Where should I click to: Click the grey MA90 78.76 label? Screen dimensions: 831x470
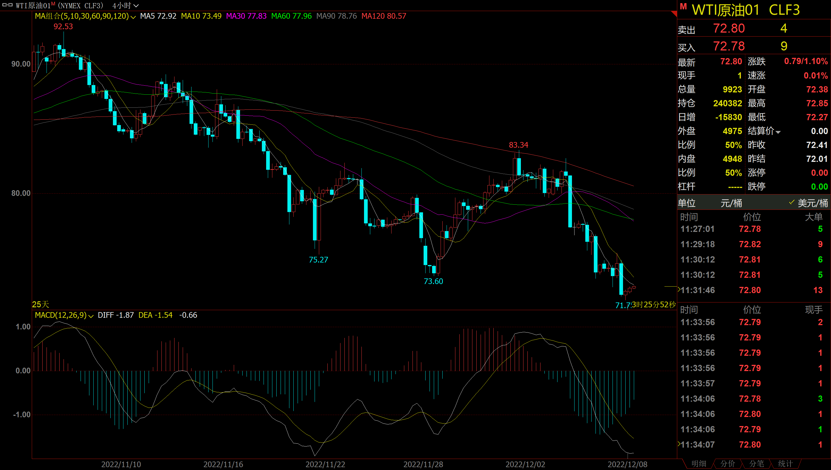tap(336, 16)
